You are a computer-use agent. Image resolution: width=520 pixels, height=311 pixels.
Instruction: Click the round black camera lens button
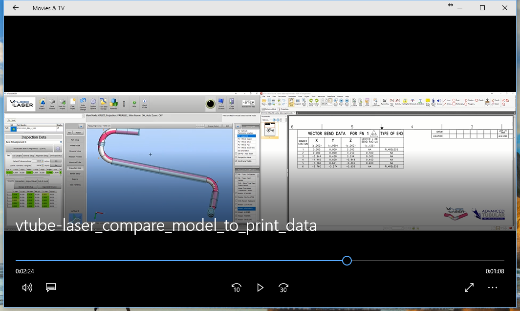coord(210,104)
